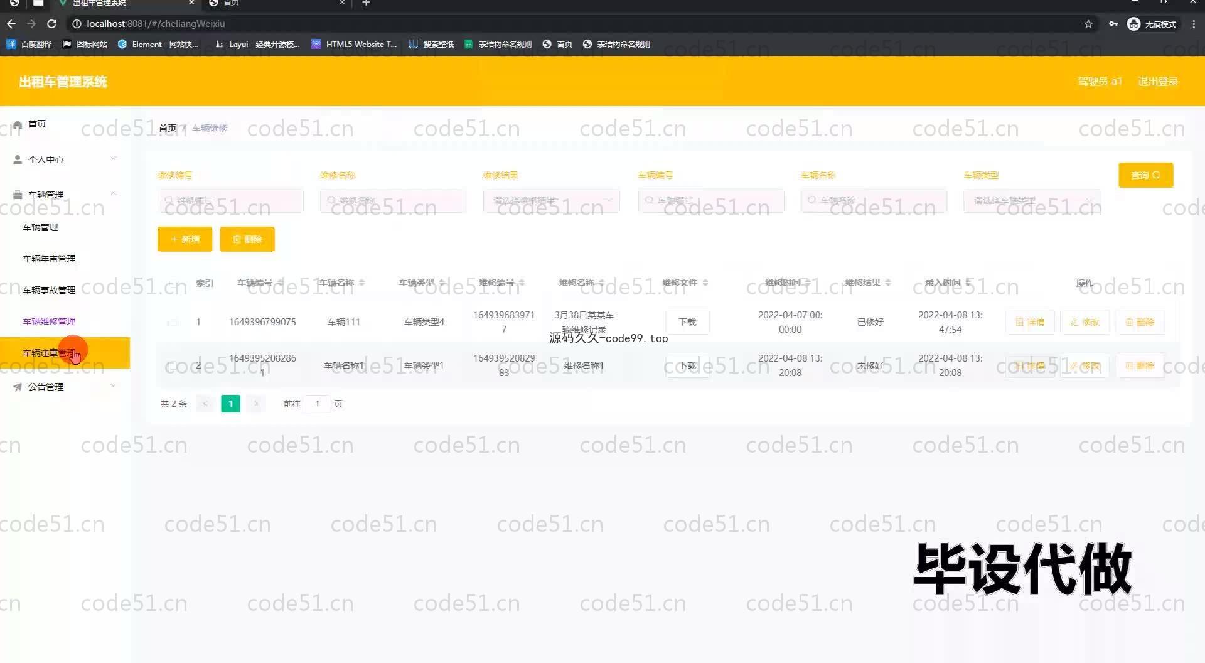Image resolution: width=1205 pixels, height=663 pixels.
Task: Tick the checkbox for row 1
Action: tap(172, 322)
